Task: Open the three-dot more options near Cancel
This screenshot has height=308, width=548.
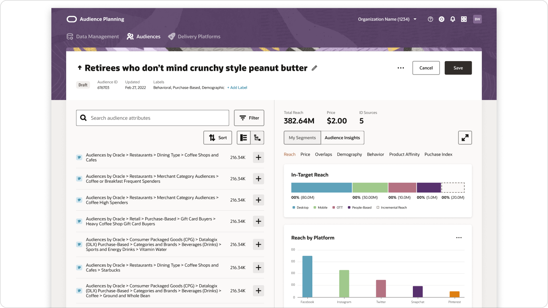Action: [x=401, y=68]
